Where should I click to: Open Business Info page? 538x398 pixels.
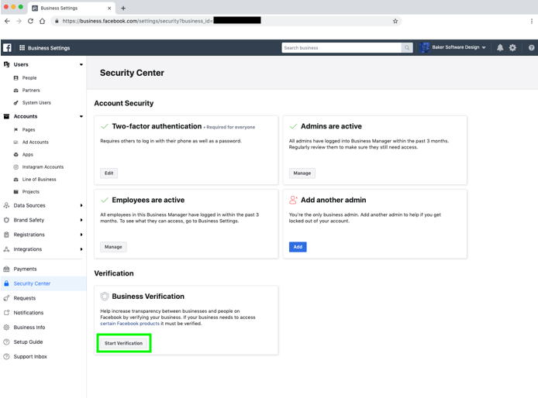29,328
